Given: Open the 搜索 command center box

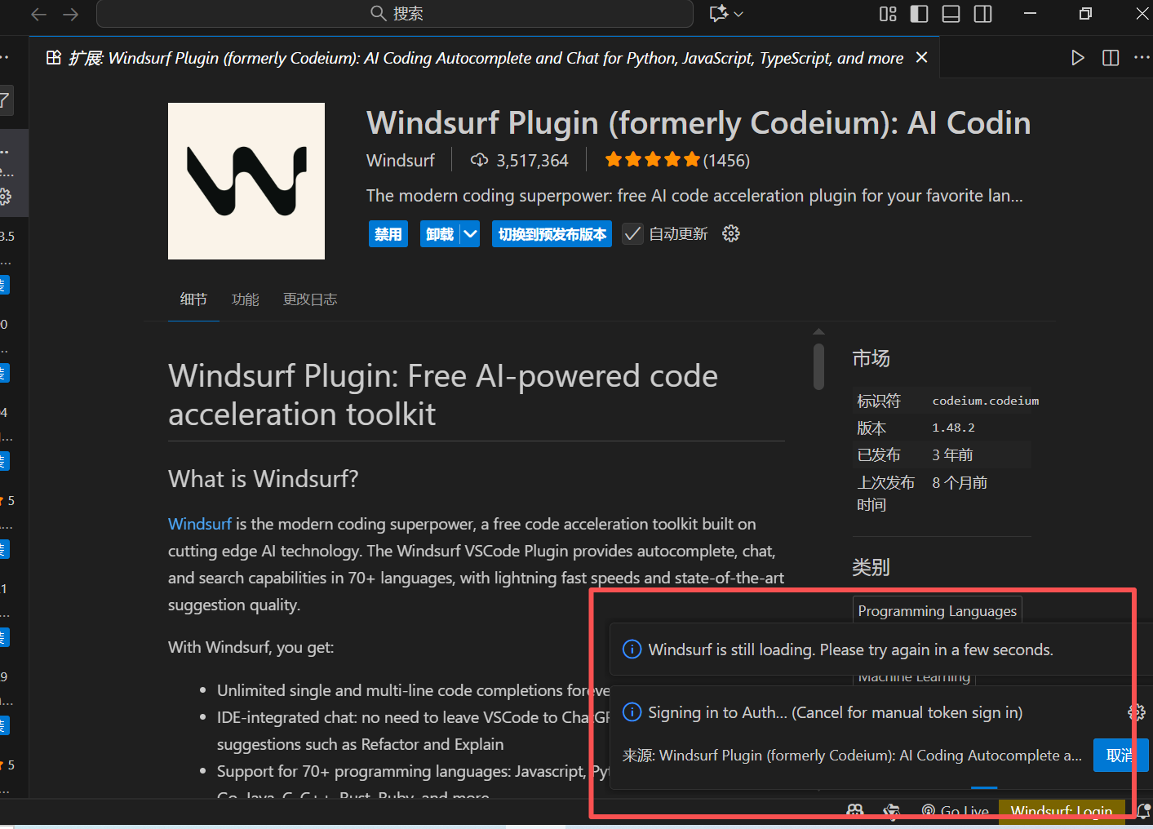Looking at the screenshot, I should pos(395,14).
